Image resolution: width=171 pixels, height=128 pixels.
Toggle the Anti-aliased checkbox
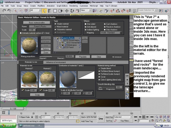(85, 27)
